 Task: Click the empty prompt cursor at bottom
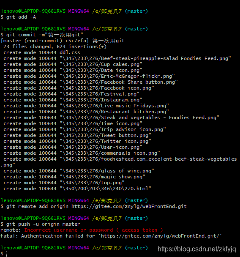pyautogui.click(x=6, y=253)
